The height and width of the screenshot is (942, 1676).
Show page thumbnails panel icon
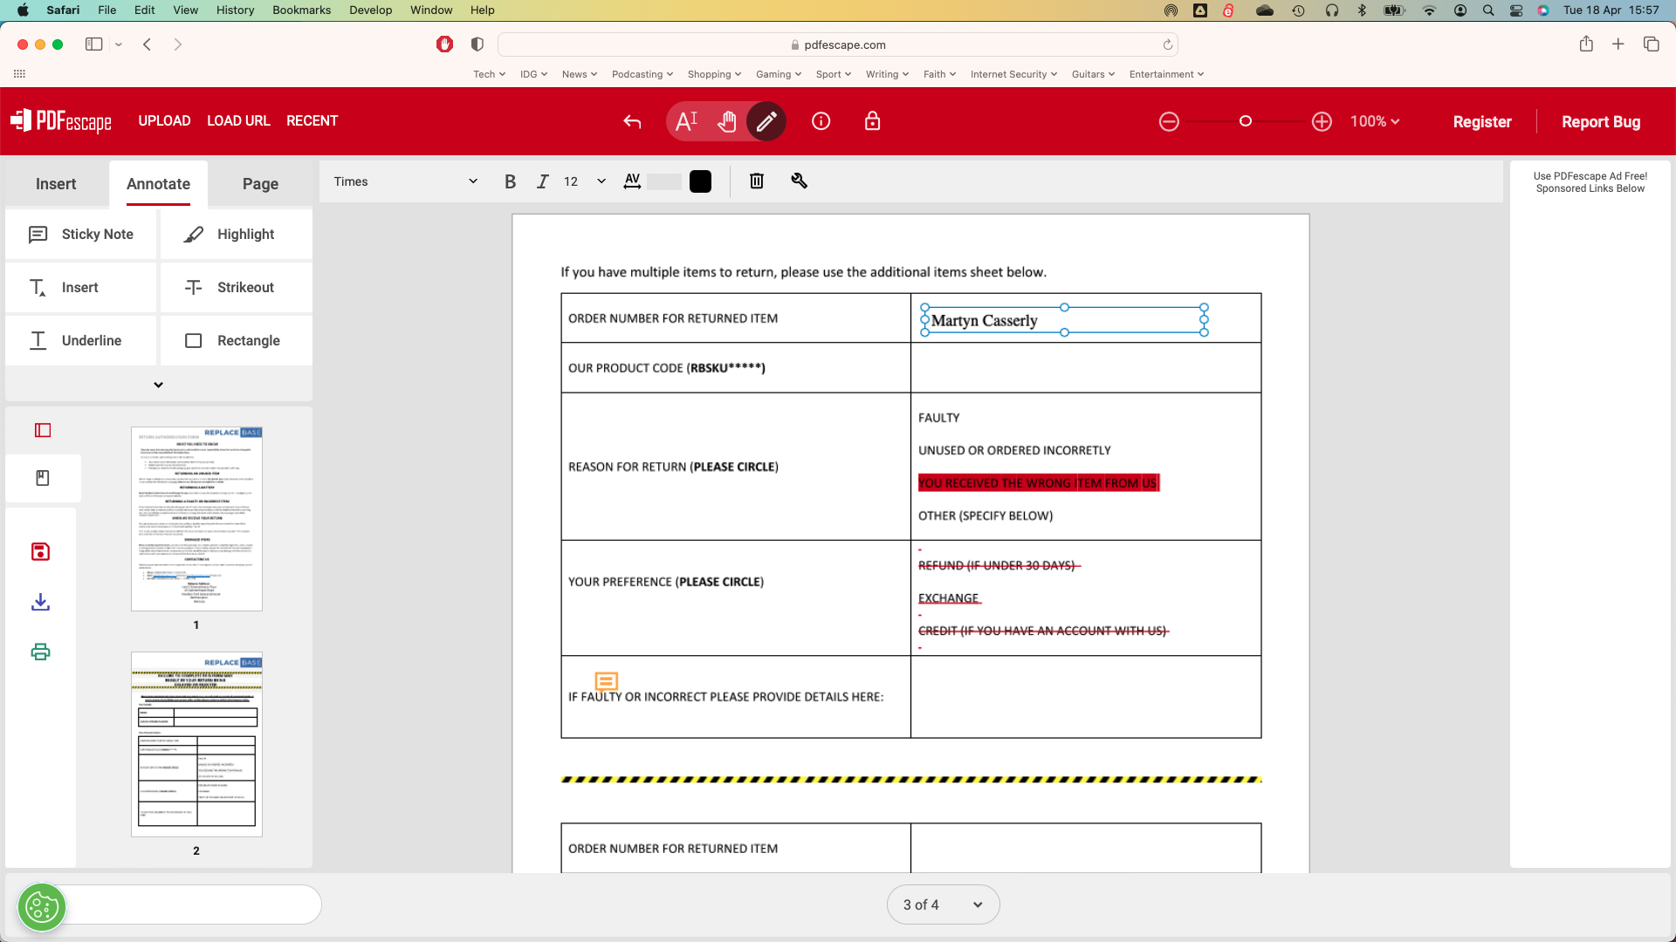(43, 430)
